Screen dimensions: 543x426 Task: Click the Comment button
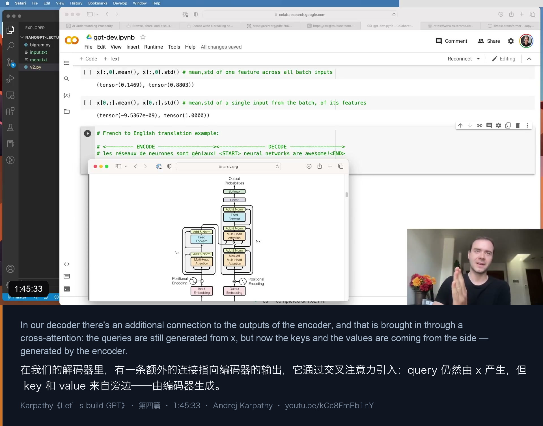pos(451,41)
